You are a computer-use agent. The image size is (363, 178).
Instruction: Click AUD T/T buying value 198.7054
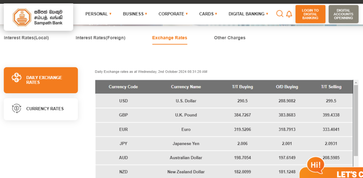(242, 158)
